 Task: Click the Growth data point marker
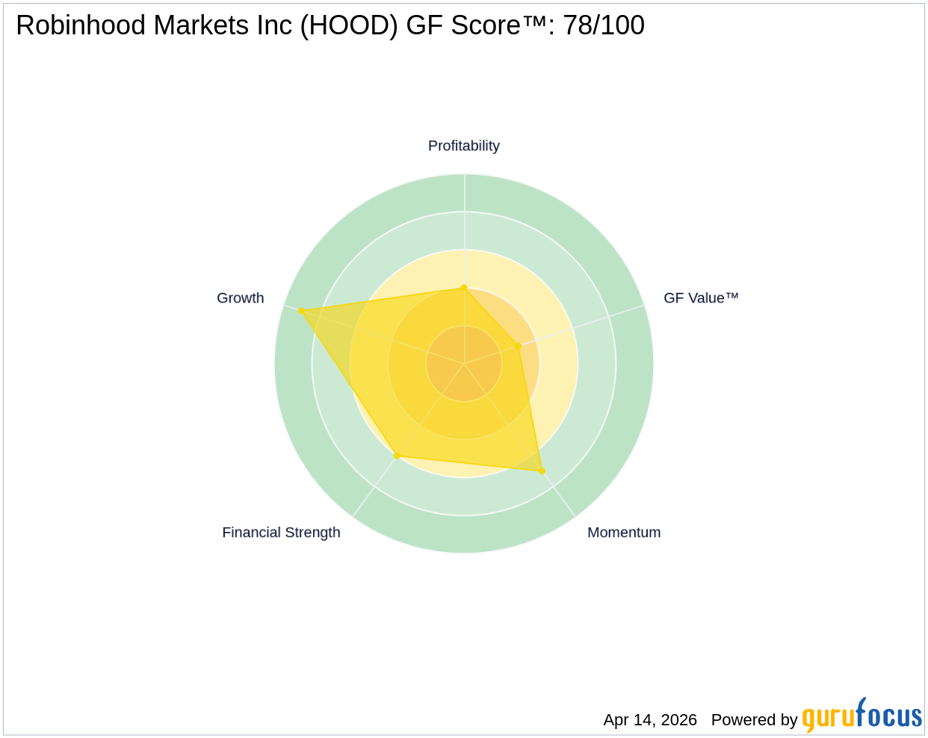pos(302,311)
